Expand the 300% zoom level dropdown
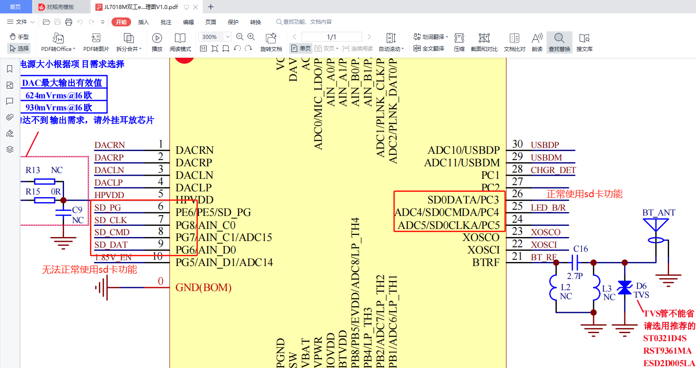The height and width of the screenshot is (368, 696). 228,37
